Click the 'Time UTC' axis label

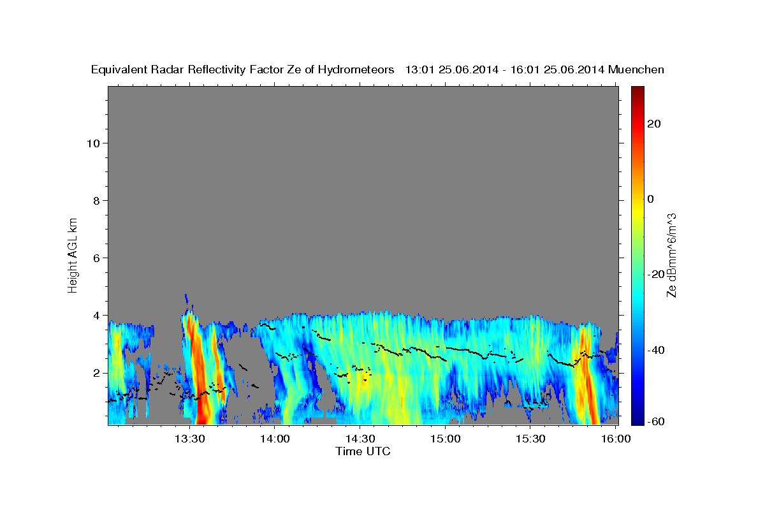pos(363,451)
